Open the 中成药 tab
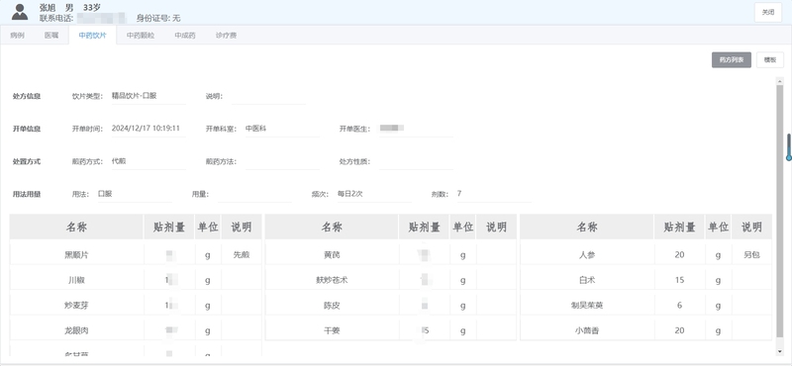Screen dimensions: 792x366 (x=185, y=36)
